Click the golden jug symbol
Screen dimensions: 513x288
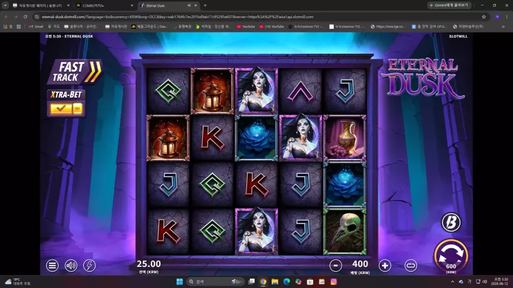(x=345, y=138)
